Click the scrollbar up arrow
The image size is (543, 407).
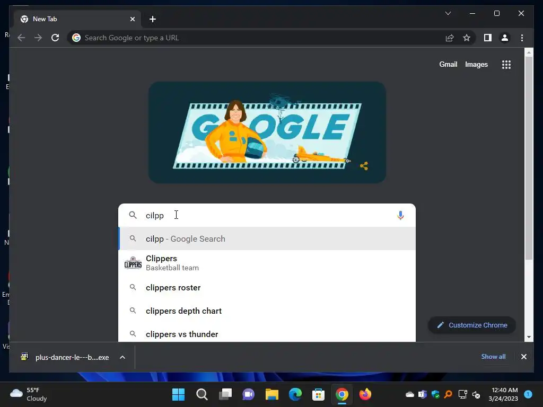pyautogui.click(x=529, y=52)
